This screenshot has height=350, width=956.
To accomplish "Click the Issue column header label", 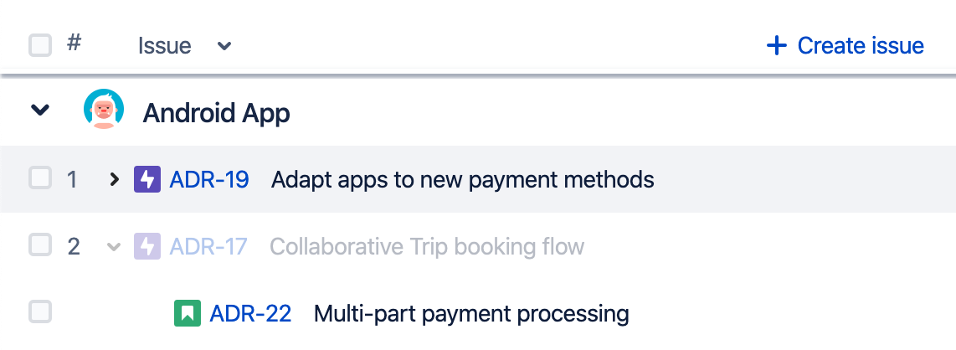I will click(x=165, y=46).
